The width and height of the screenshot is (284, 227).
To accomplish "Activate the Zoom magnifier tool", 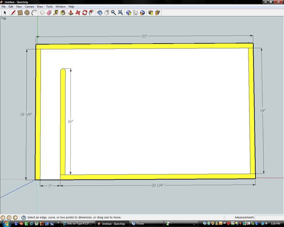I will pos(113,13).
